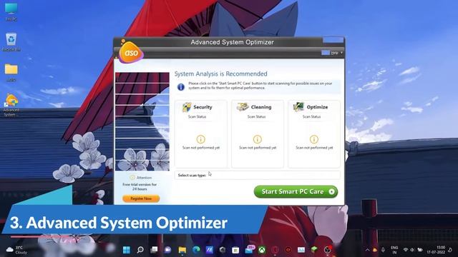The height and width of the screenshot is (257, 458).
Task: Click the 'Select scan type:' field
Action: (x=257, y=175)
